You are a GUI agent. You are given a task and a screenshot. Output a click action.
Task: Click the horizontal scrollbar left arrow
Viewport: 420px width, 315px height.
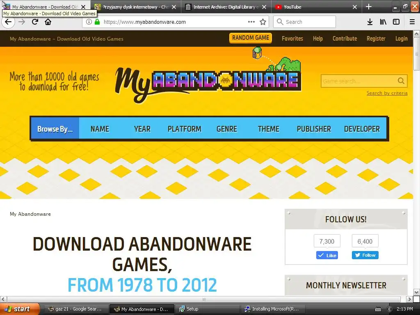[x=3, y=299]
